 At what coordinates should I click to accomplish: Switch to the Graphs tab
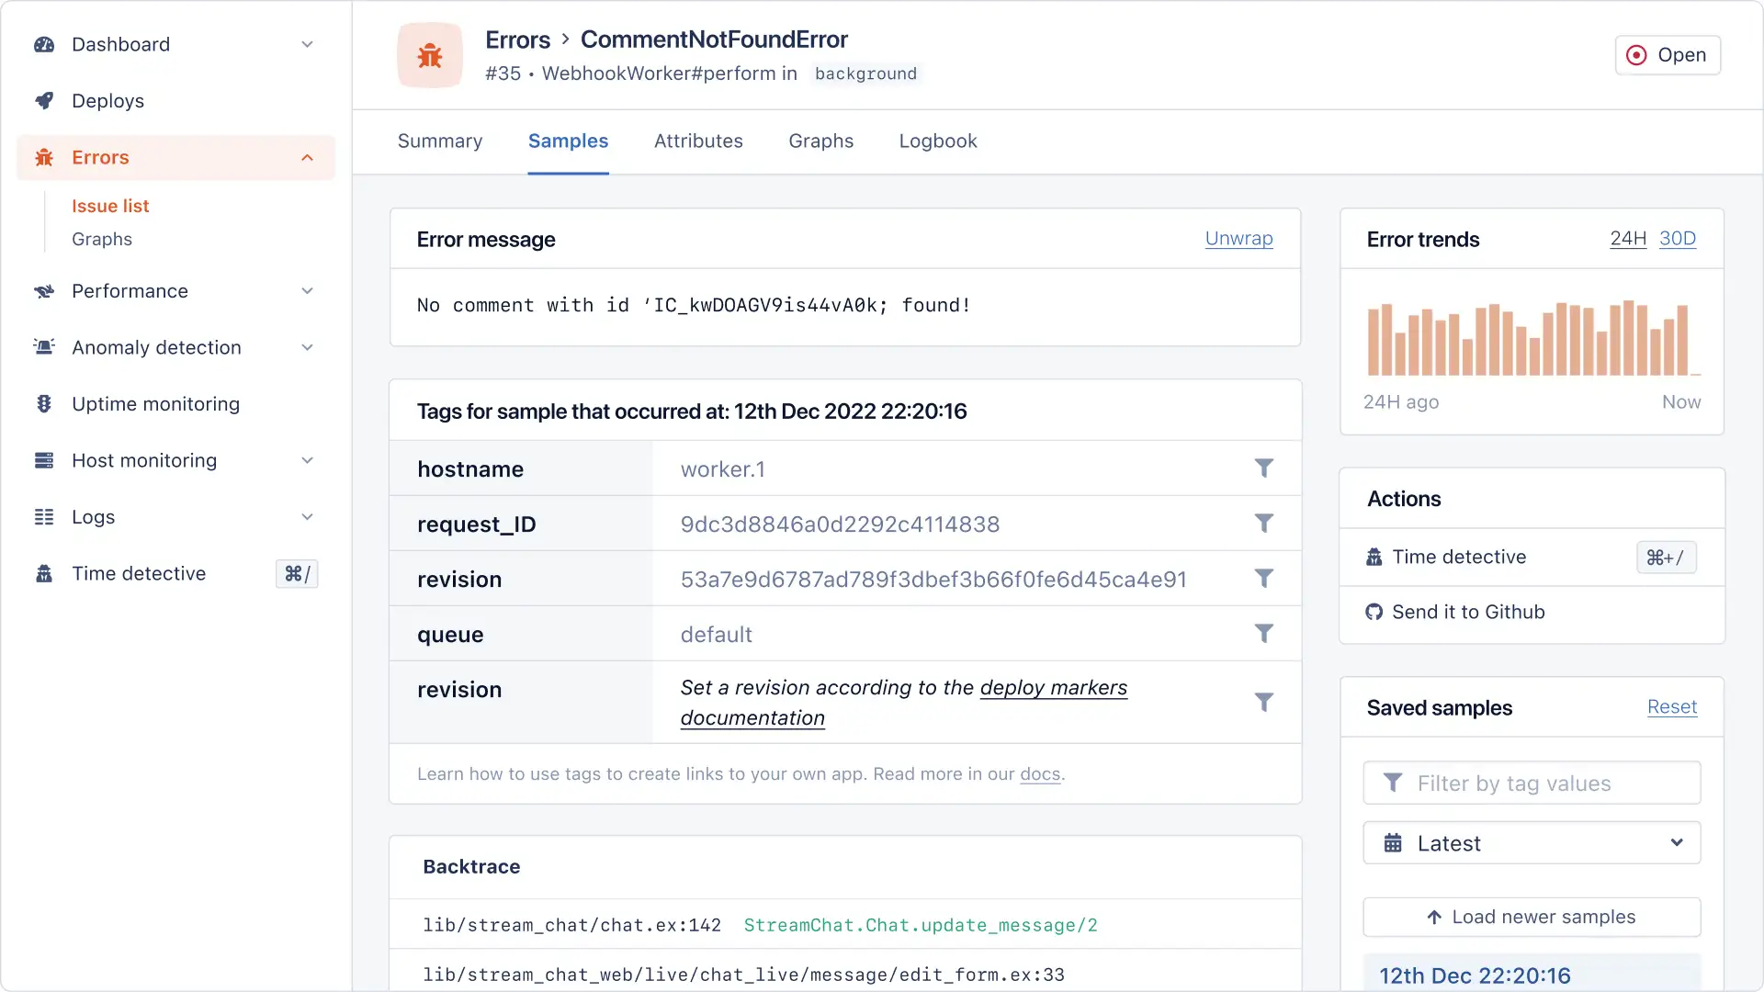pyautogui.click(x=820, y=141)
